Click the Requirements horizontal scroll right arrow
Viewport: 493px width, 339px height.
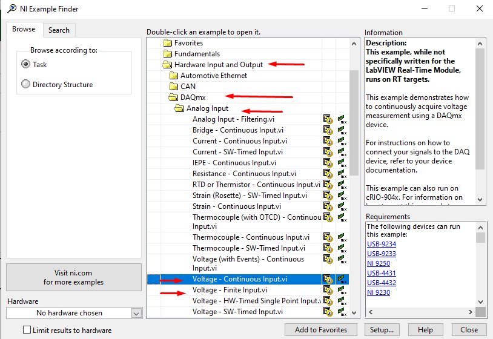point(471,312)
